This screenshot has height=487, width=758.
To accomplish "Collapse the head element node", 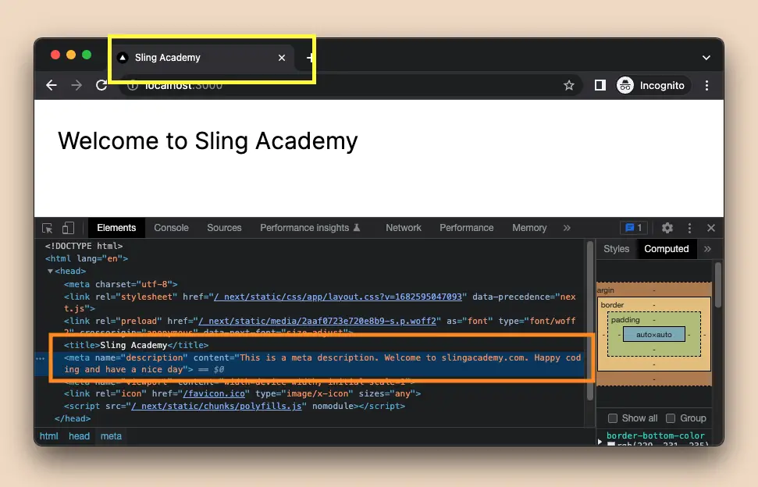I will tap(50, 272).
